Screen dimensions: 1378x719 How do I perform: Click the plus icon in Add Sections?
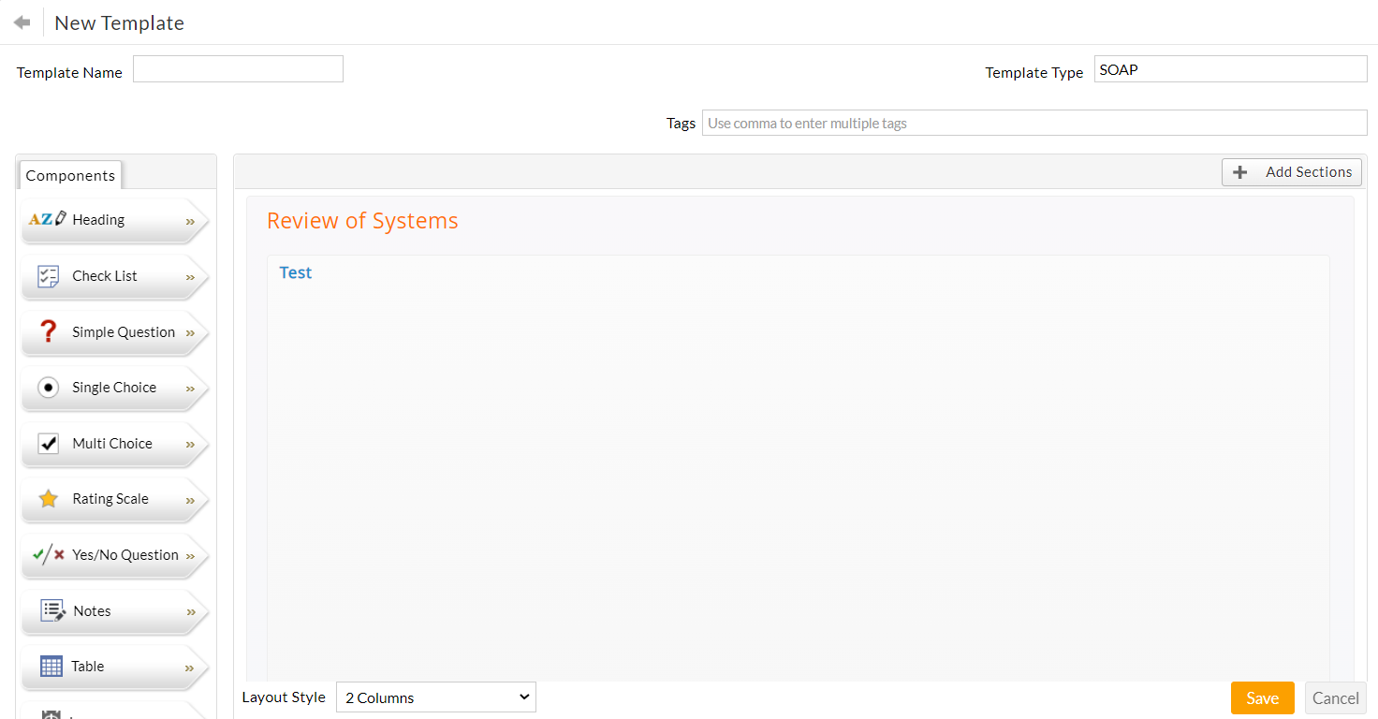[1240, 172]
